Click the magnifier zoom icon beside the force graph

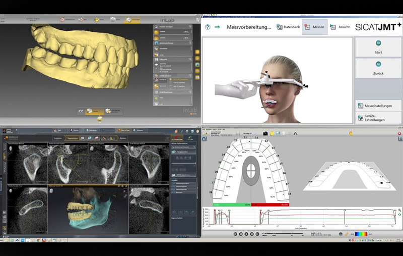coord(399,210)
